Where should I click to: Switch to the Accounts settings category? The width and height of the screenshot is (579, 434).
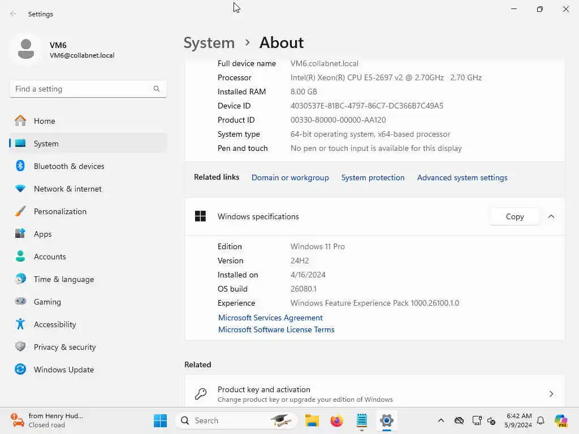tap(88, 257)
